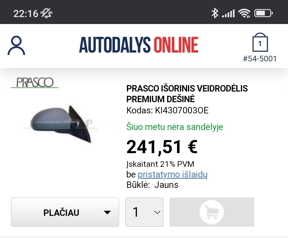Open the shopping bag cart icon
This screenshot has width=288, height=238.
260,42
